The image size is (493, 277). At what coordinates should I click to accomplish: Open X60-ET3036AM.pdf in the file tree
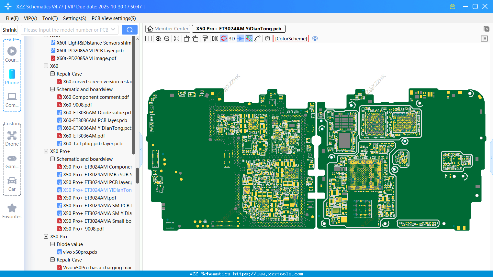point(84,136)
